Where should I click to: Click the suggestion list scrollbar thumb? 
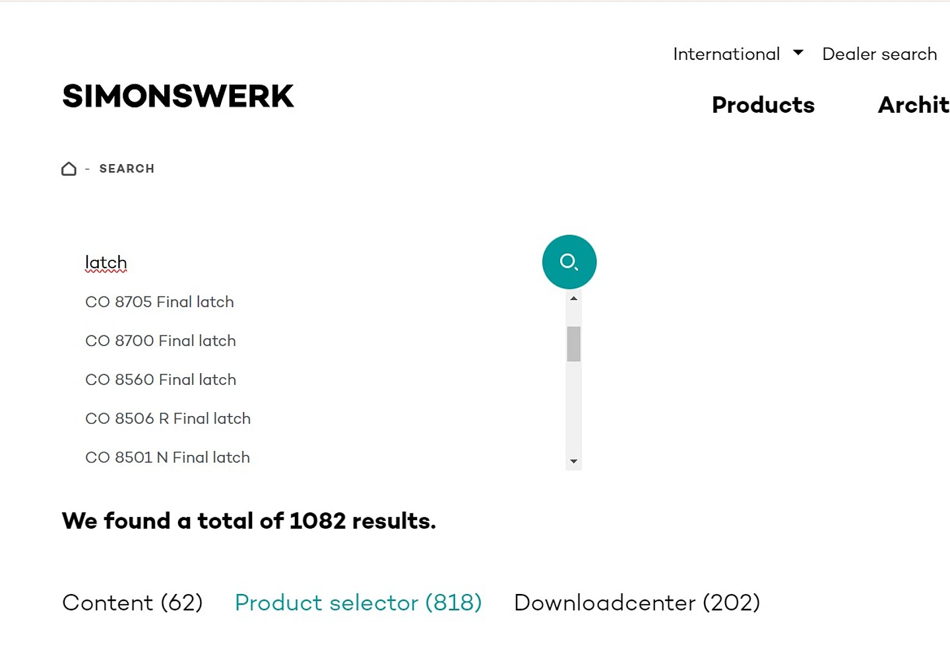point(573,343)
